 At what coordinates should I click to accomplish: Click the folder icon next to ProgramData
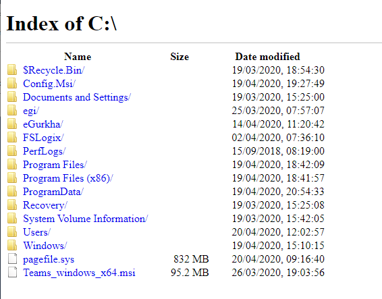[12, 191]
